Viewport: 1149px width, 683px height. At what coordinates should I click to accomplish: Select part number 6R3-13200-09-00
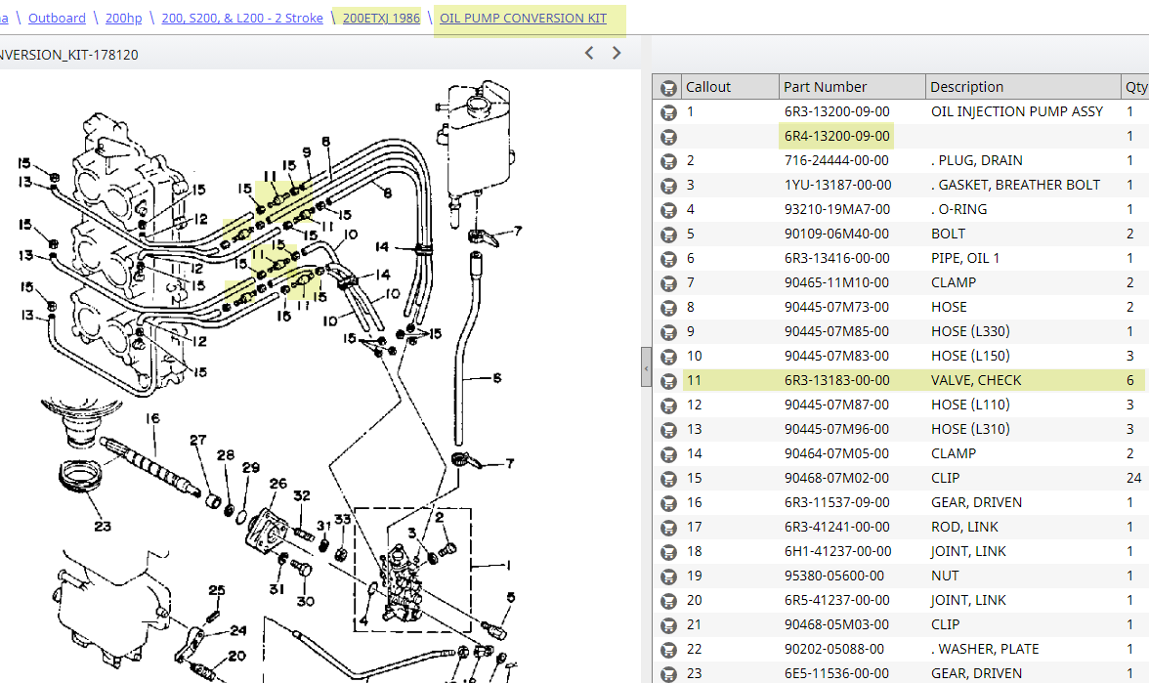[x=836, y=111]
